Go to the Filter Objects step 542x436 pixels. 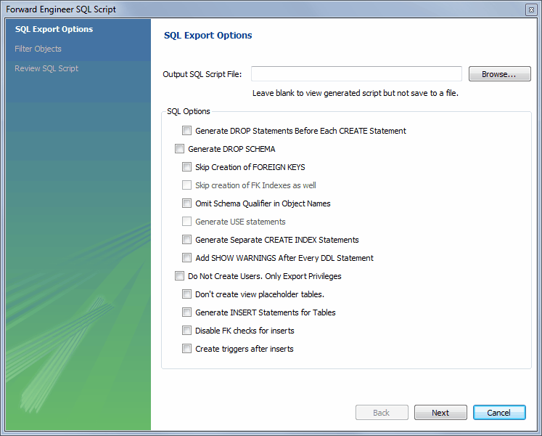pos(38,49)
